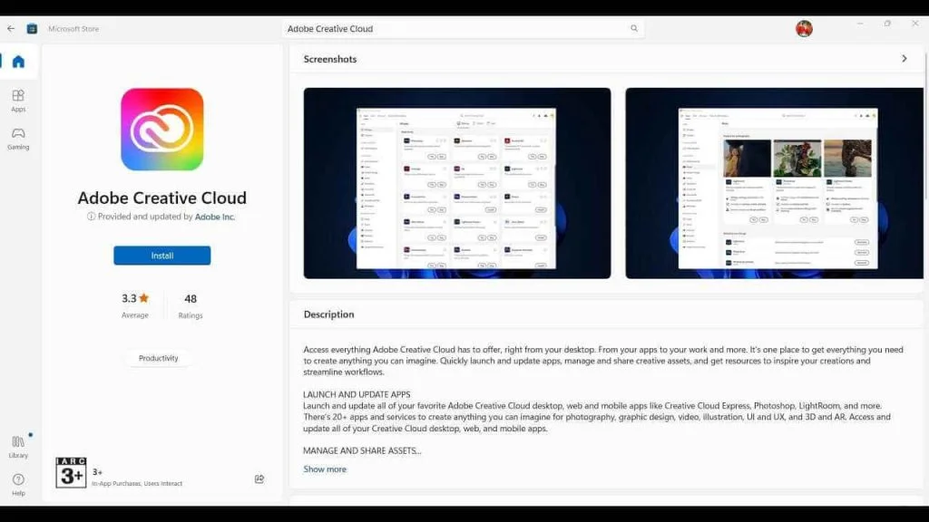This screenshot has height=522, width=929.
Task: Click In-App Purchases, Users Interact text
Action: coord(137,484)
